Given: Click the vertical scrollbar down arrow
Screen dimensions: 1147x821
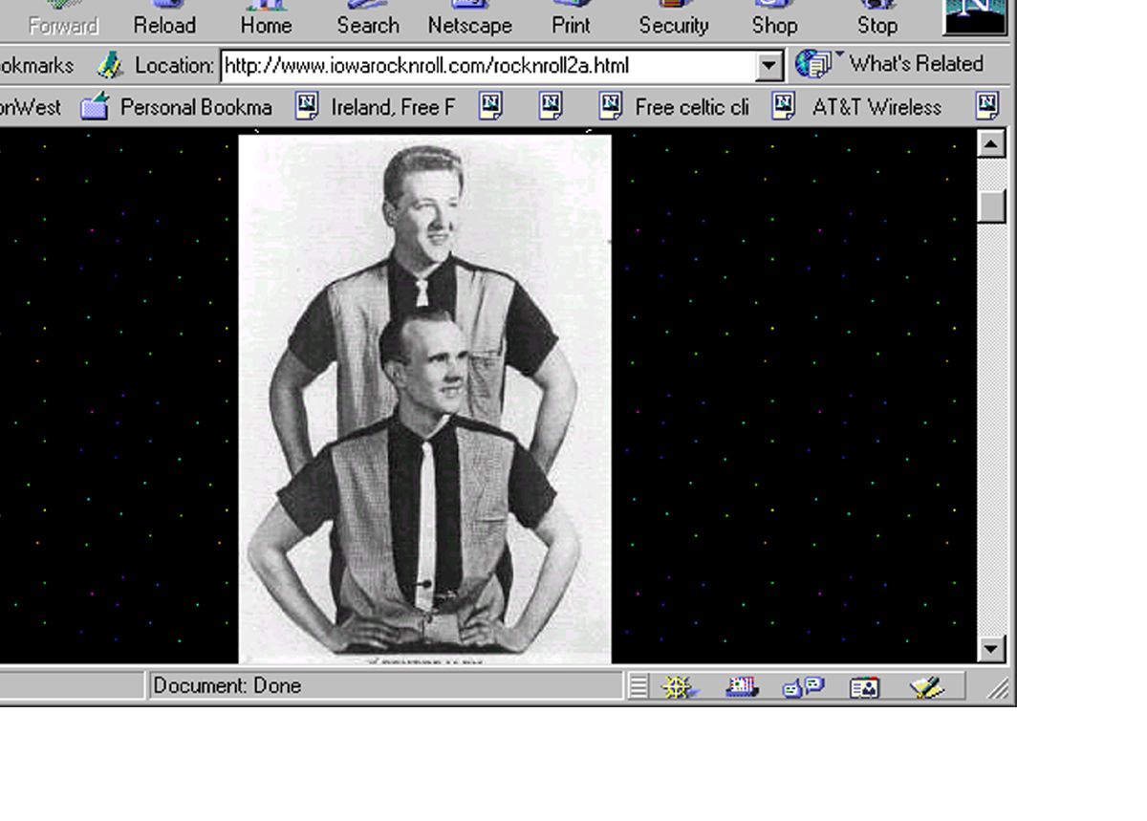Looking at the screenshot, I should click(990, 649).
